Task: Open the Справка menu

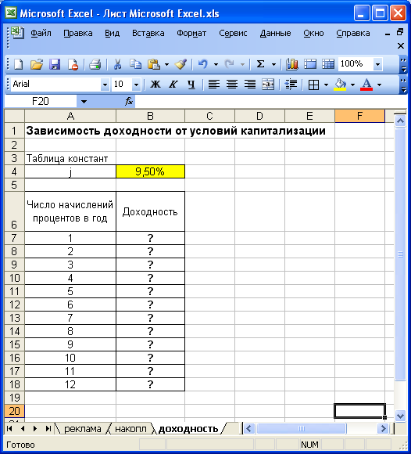Action: click(353, 34)
